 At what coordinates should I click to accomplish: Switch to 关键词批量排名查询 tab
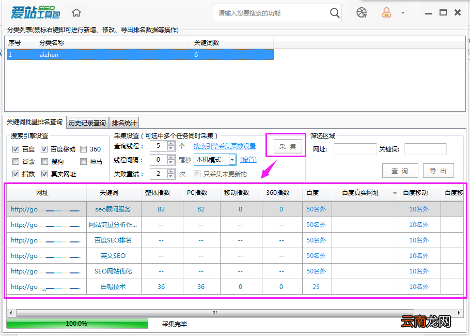[x=35, y=122]
